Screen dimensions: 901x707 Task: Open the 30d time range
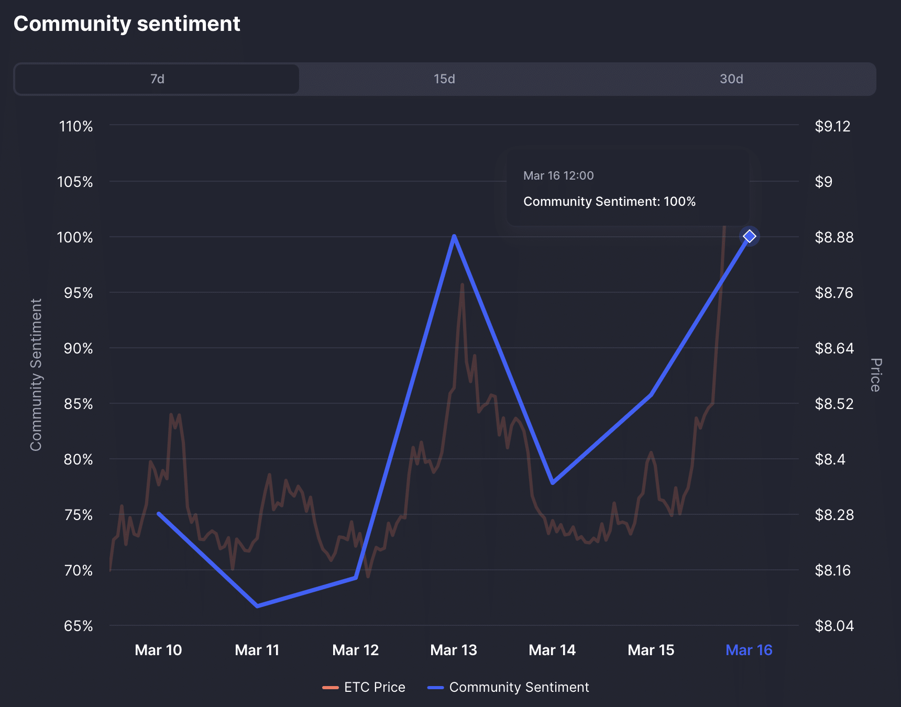[x=730, y=79]
